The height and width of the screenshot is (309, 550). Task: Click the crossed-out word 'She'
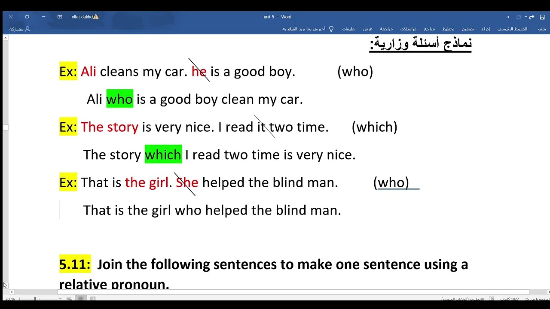coord(187,182)
